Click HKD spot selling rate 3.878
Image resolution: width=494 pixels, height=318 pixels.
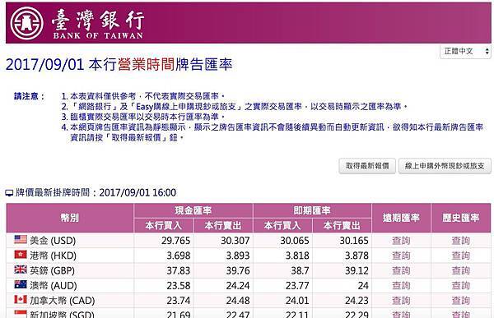[x=357, y=256]
